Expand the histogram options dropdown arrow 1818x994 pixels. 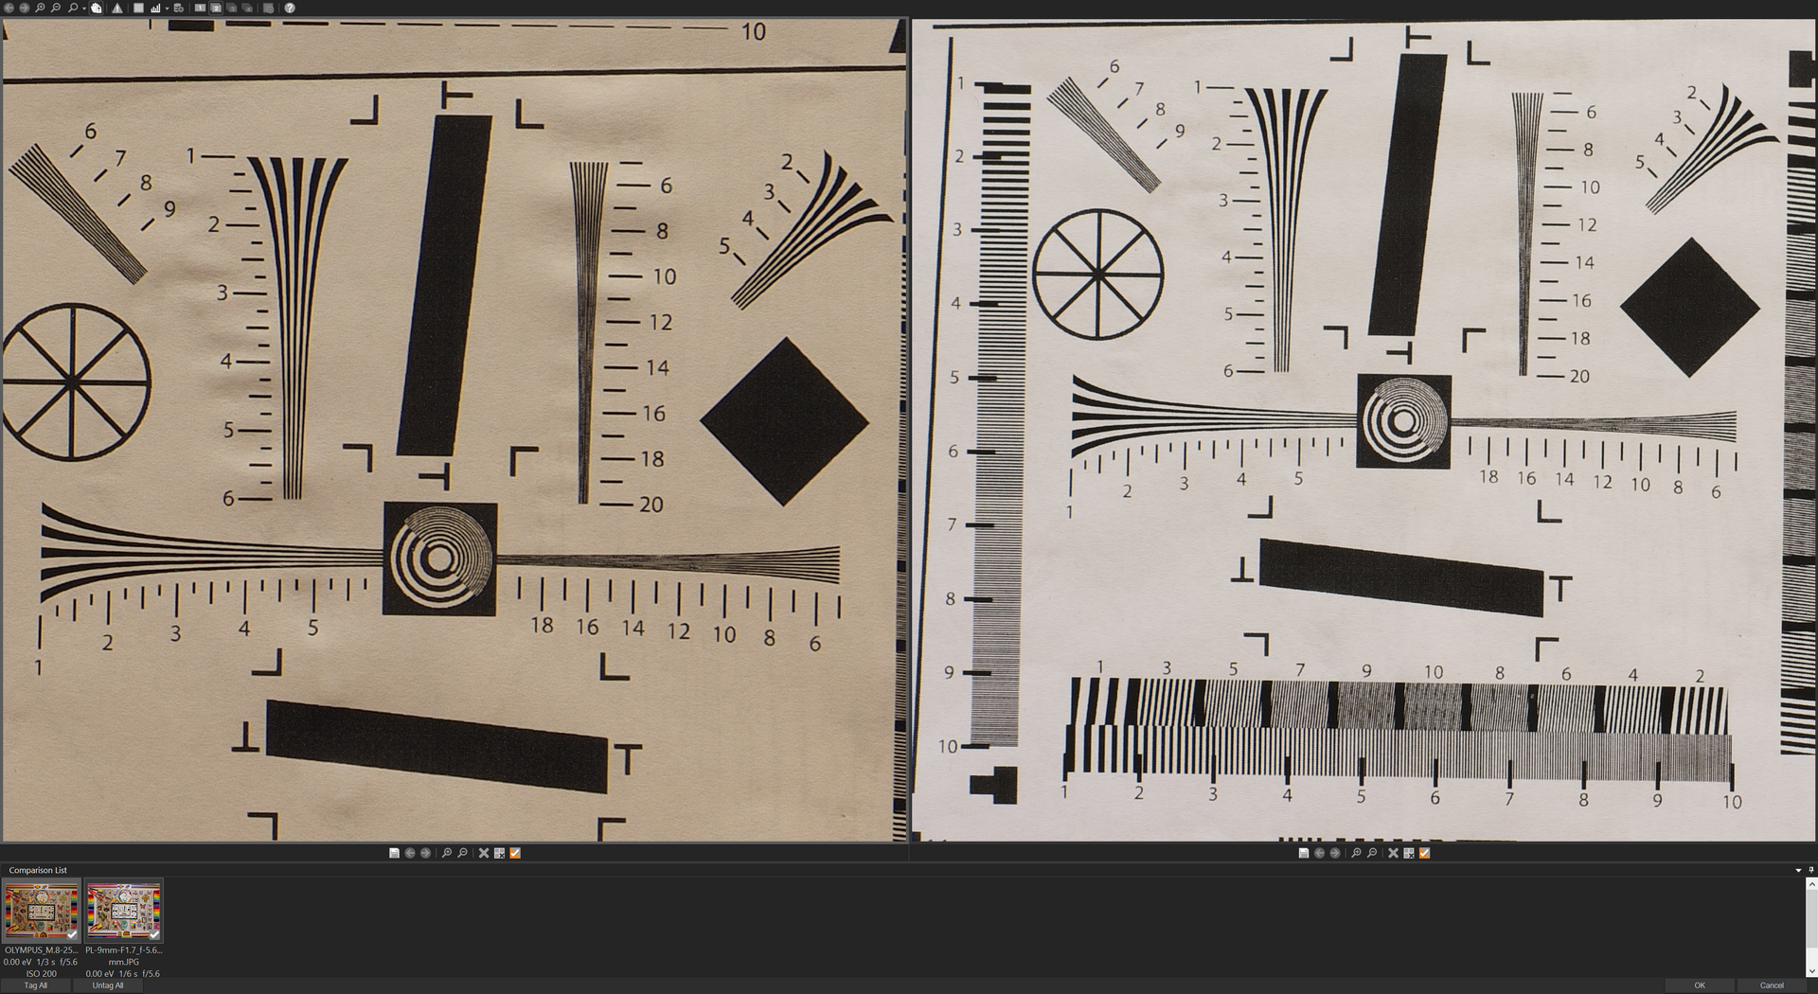(x=167, y=9)
